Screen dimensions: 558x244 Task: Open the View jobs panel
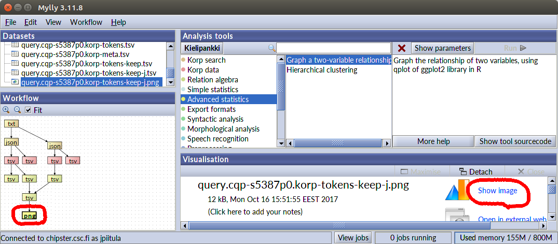point(352,238)
